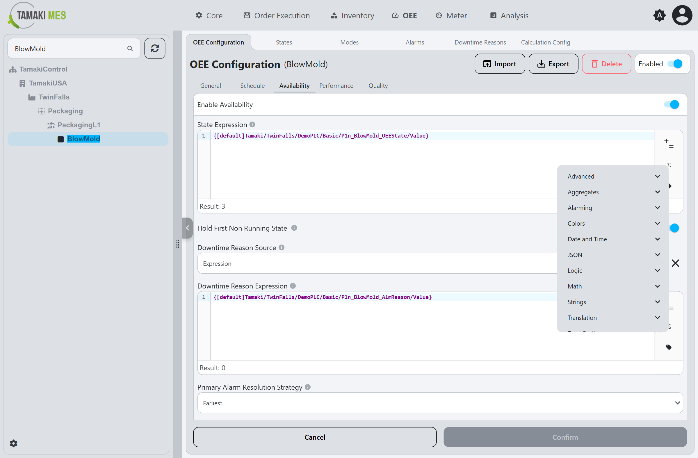Click the Delete button

[606, 64]
